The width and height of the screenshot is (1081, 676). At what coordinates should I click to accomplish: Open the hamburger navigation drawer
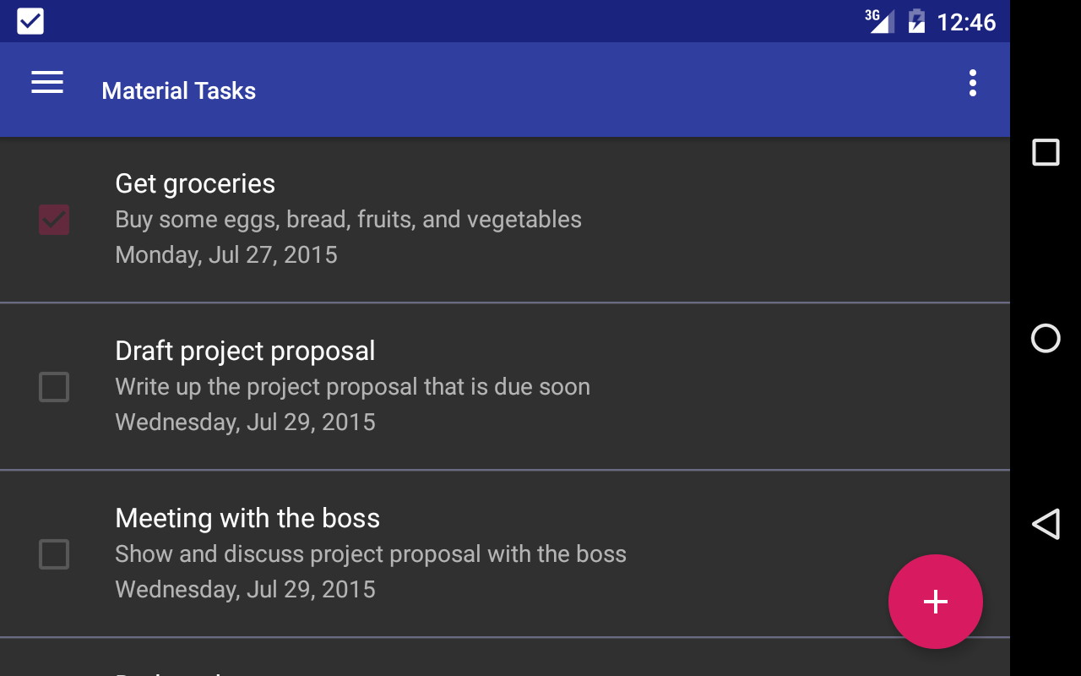pyautogui.click(x=47, y=83)
